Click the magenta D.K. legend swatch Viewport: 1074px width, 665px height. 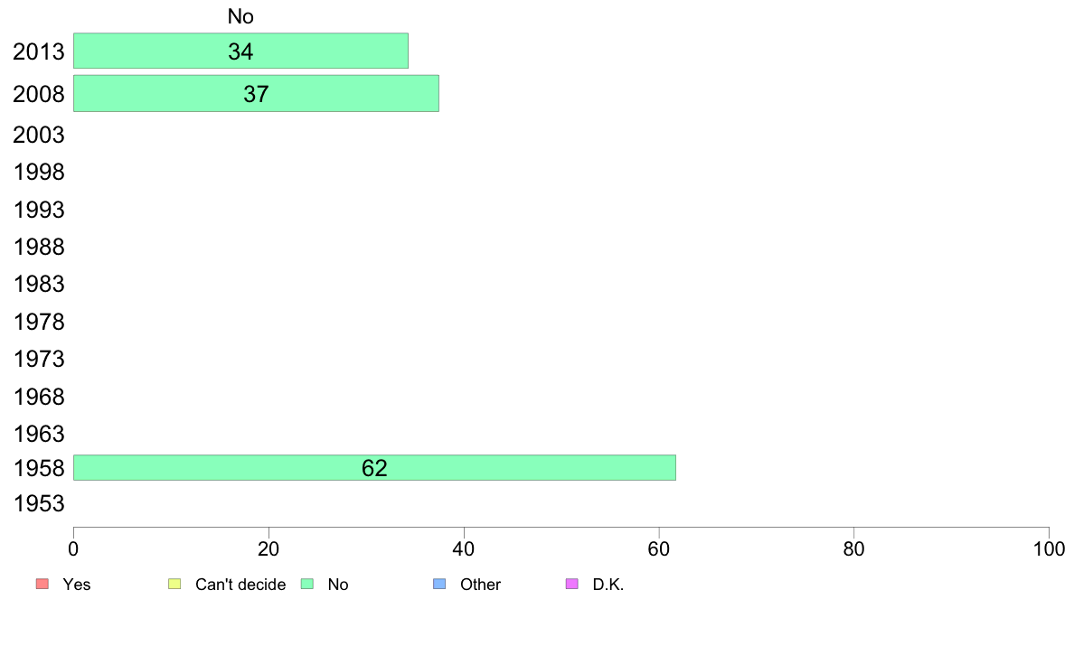point(572,584)
